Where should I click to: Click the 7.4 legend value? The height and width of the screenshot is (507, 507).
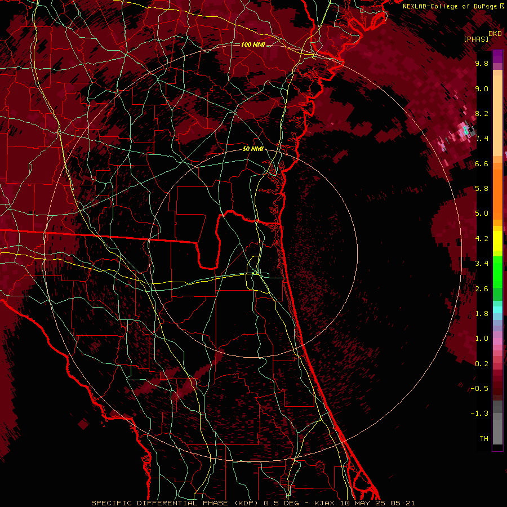[482, 139]
